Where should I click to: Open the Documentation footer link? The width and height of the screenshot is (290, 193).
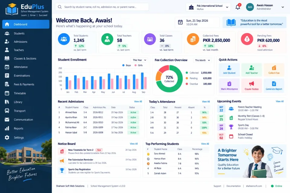click(234, 186)
